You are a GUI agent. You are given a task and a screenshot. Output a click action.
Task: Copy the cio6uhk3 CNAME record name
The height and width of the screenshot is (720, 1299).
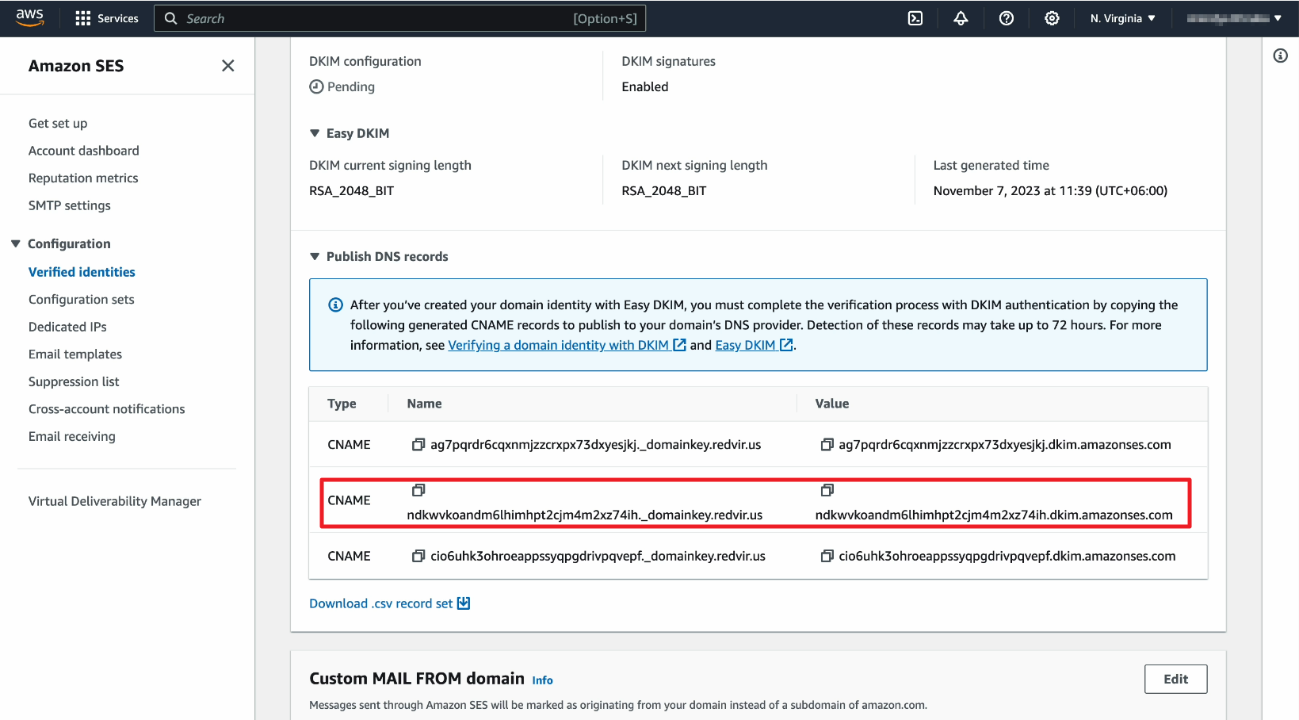click(x=418, y=557)
